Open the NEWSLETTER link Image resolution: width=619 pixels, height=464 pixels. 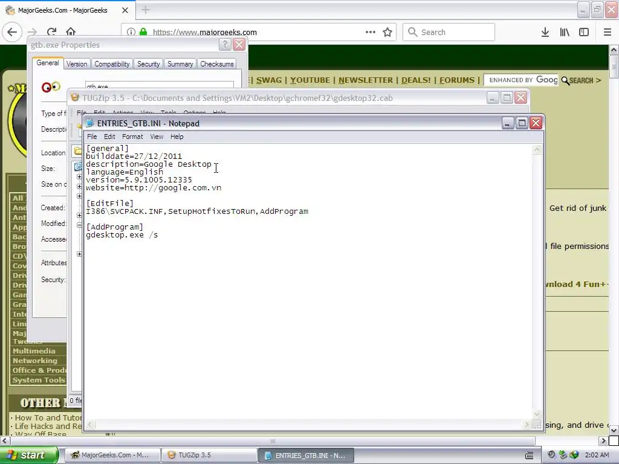pyautogui.click(x=366, y=80)
